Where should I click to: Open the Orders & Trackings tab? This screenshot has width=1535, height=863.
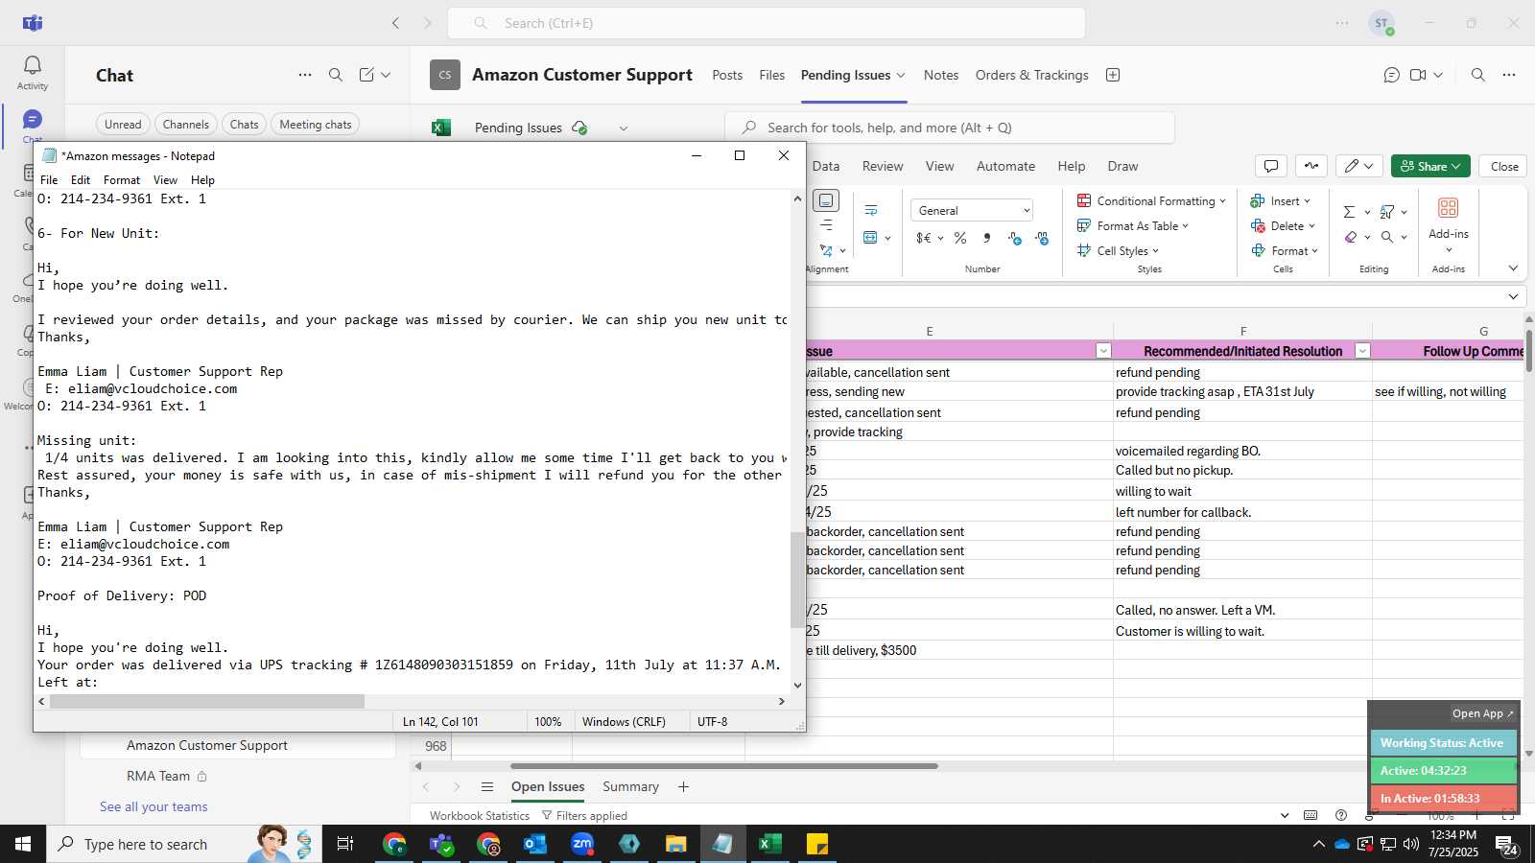coord(1031,75)
